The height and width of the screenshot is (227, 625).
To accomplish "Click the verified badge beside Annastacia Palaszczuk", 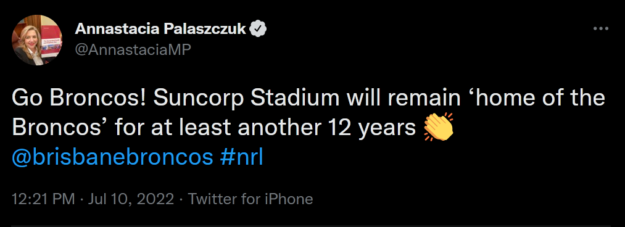I will tap(258, 29).
